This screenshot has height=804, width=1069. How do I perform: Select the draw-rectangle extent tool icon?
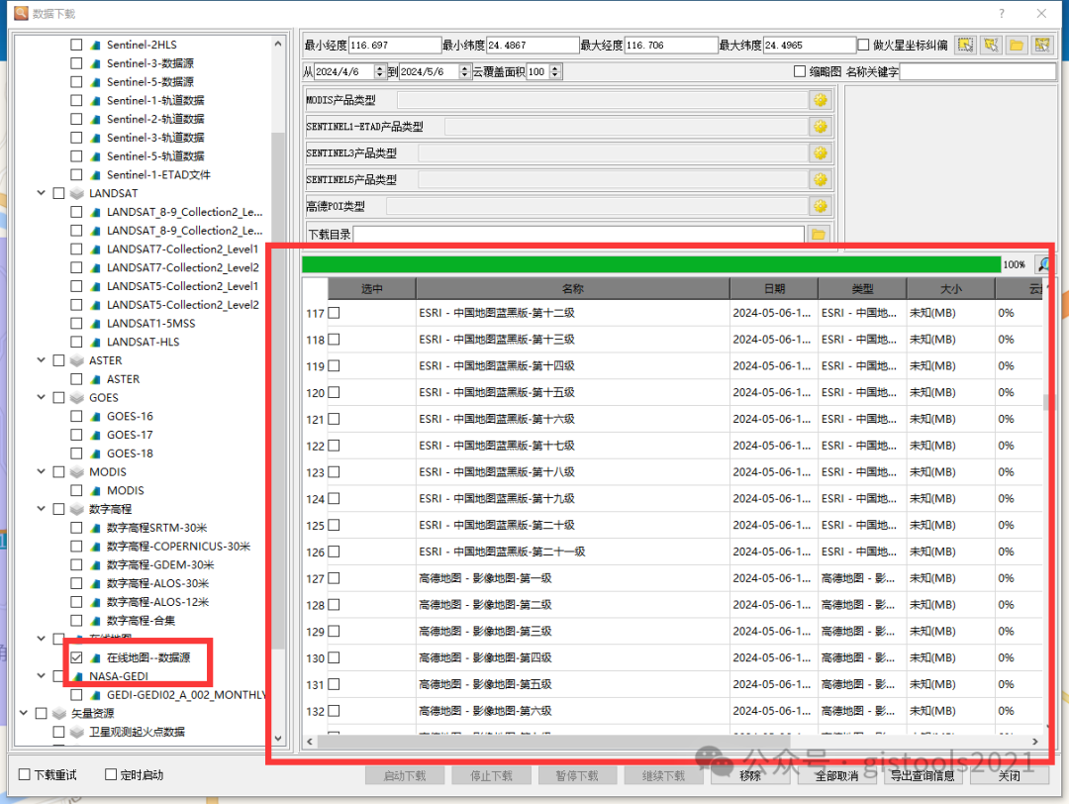point(965,45)
